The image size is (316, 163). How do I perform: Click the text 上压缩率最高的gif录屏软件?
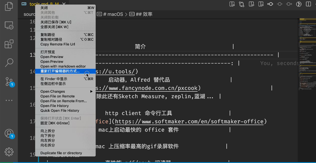(x=144, y=146)
